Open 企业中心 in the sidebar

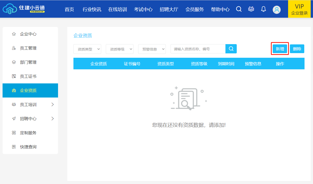(28, 34)
